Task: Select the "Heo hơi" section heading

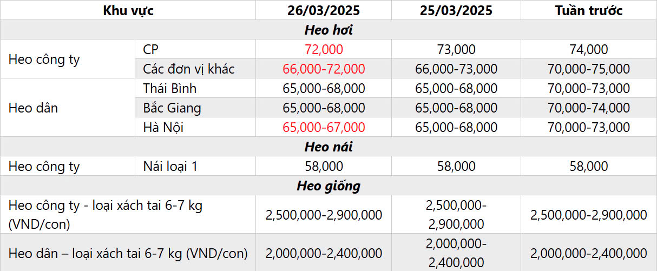Action: [x=328, y=30]
